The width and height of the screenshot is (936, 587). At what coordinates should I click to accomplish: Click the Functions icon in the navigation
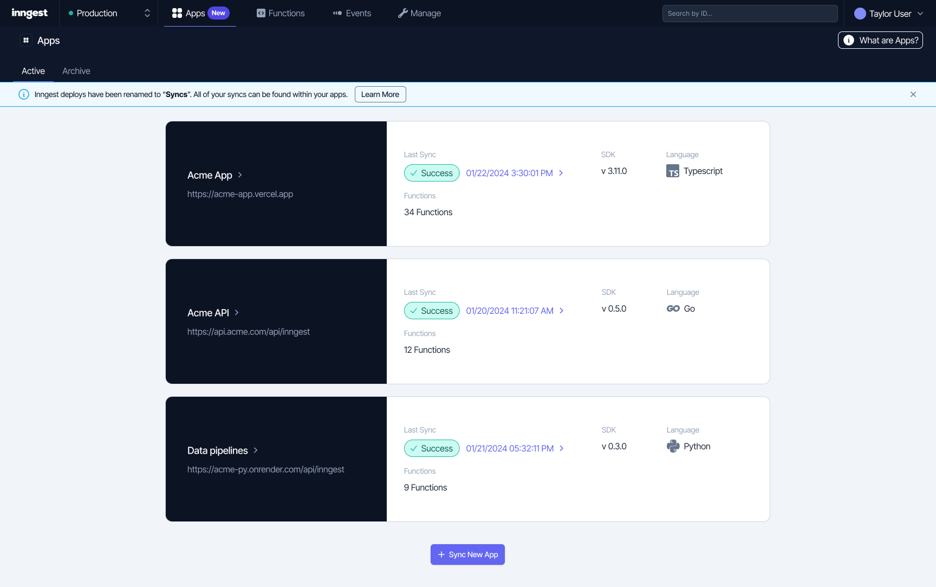coord(261,12)
